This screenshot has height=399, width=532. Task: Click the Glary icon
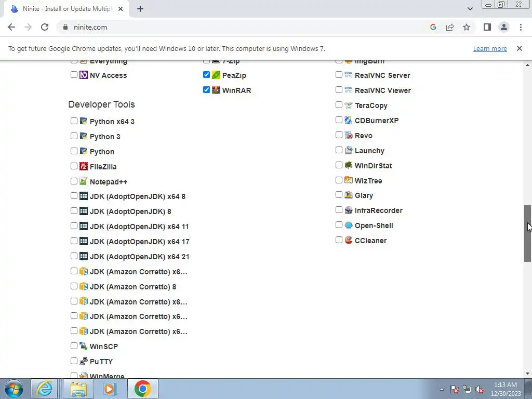pos(349,195)
